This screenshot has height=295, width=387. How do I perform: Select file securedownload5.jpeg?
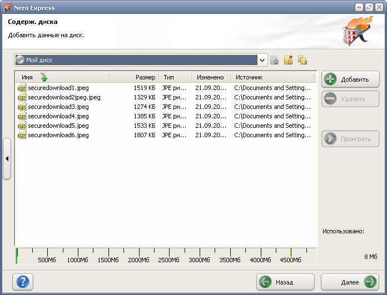click(58, 126)
